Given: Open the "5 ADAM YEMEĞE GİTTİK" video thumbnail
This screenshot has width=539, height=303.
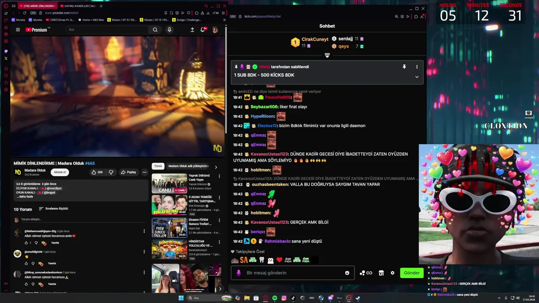Looking at the screenshot, I should [x=169, y=205].
